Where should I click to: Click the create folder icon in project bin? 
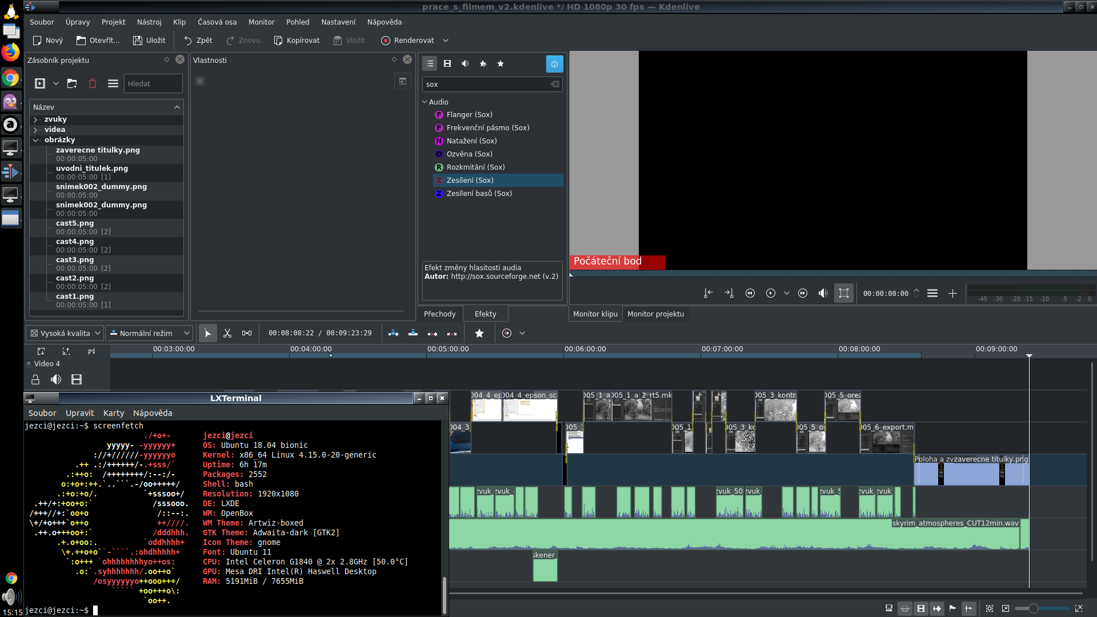[72, 83]
